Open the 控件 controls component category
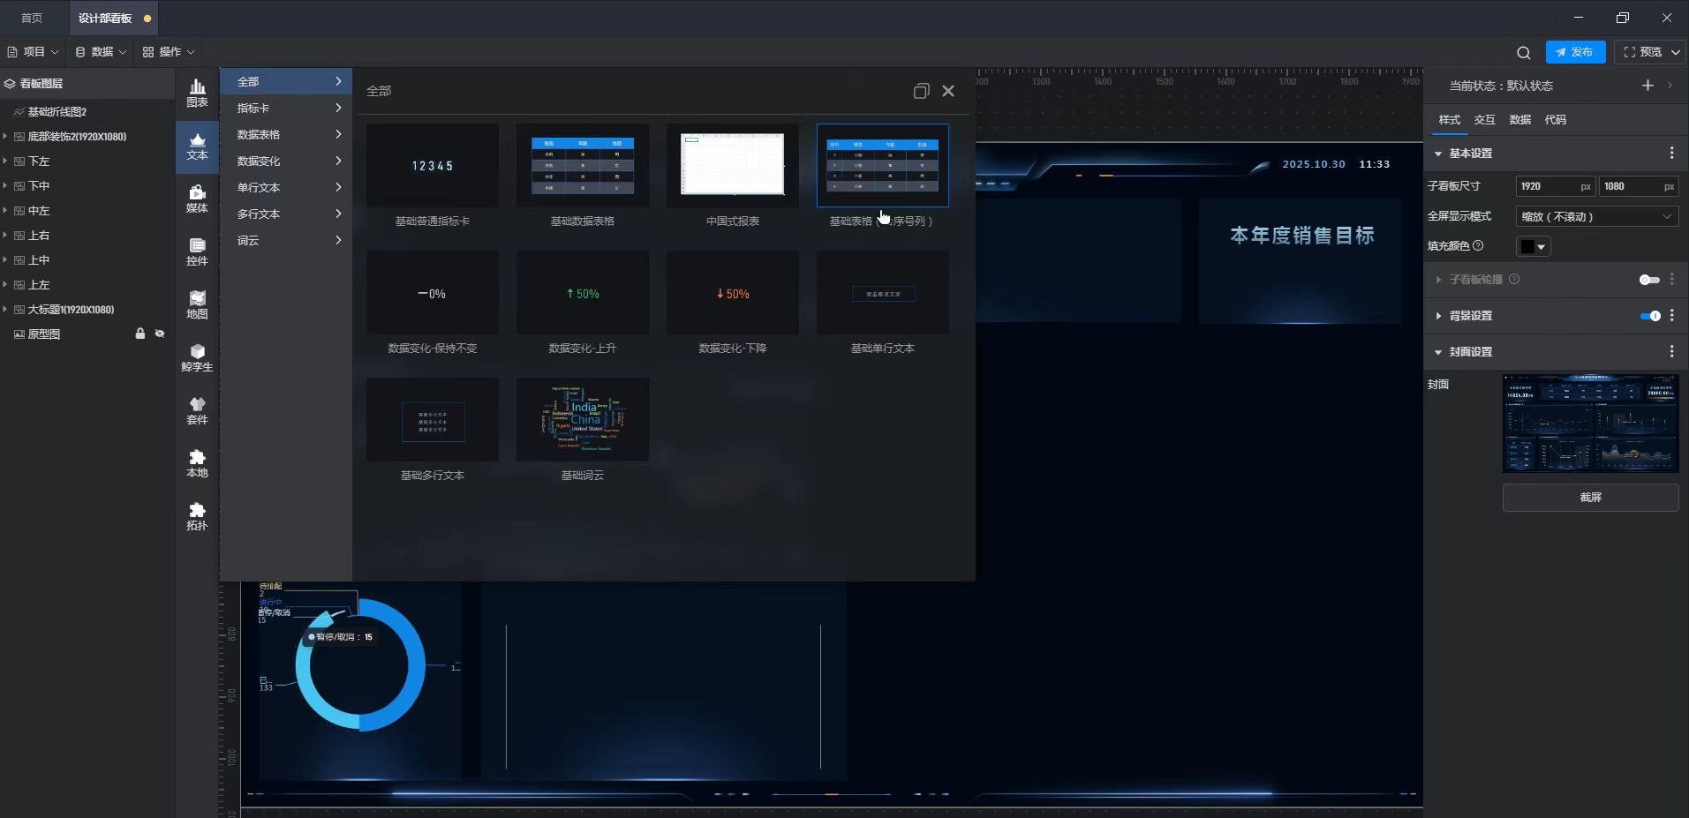 (197, 251)
